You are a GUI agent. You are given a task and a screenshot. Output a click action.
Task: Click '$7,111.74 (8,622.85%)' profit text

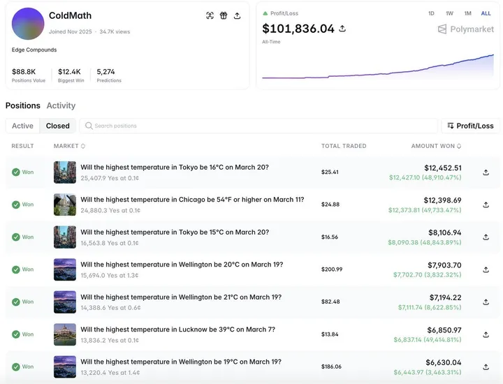pyautogui.click(x=430, y=307)
